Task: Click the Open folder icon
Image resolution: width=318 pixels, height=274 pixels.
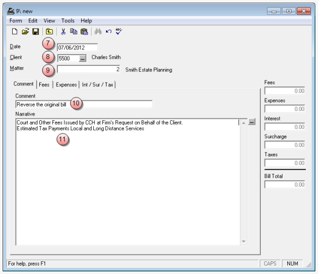Action: (x=25, y=32)
